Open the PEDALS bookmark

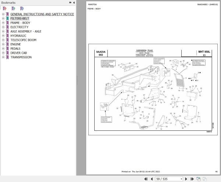click(15, 49)
